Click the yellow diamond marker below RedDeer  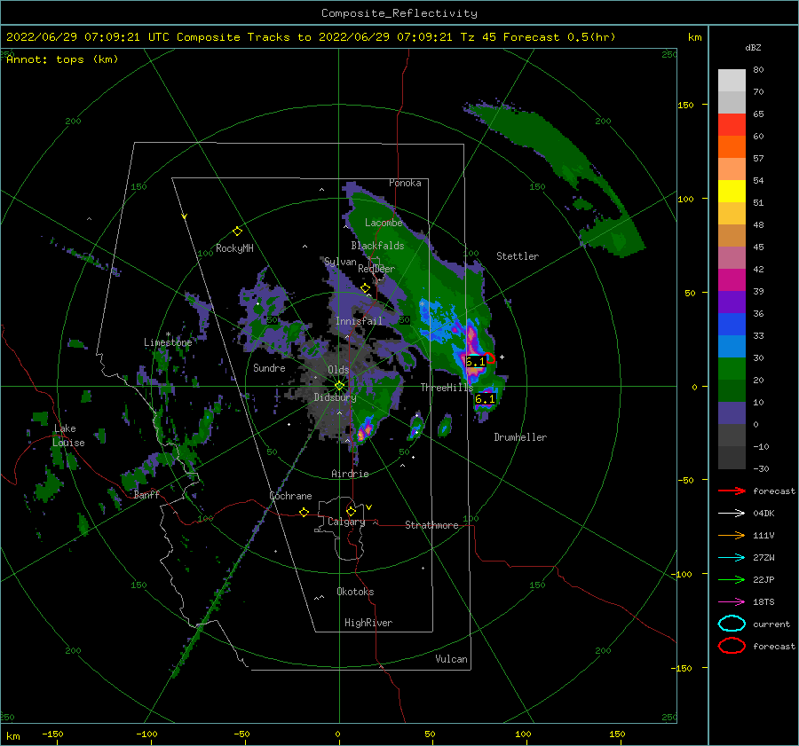(365, 288)
